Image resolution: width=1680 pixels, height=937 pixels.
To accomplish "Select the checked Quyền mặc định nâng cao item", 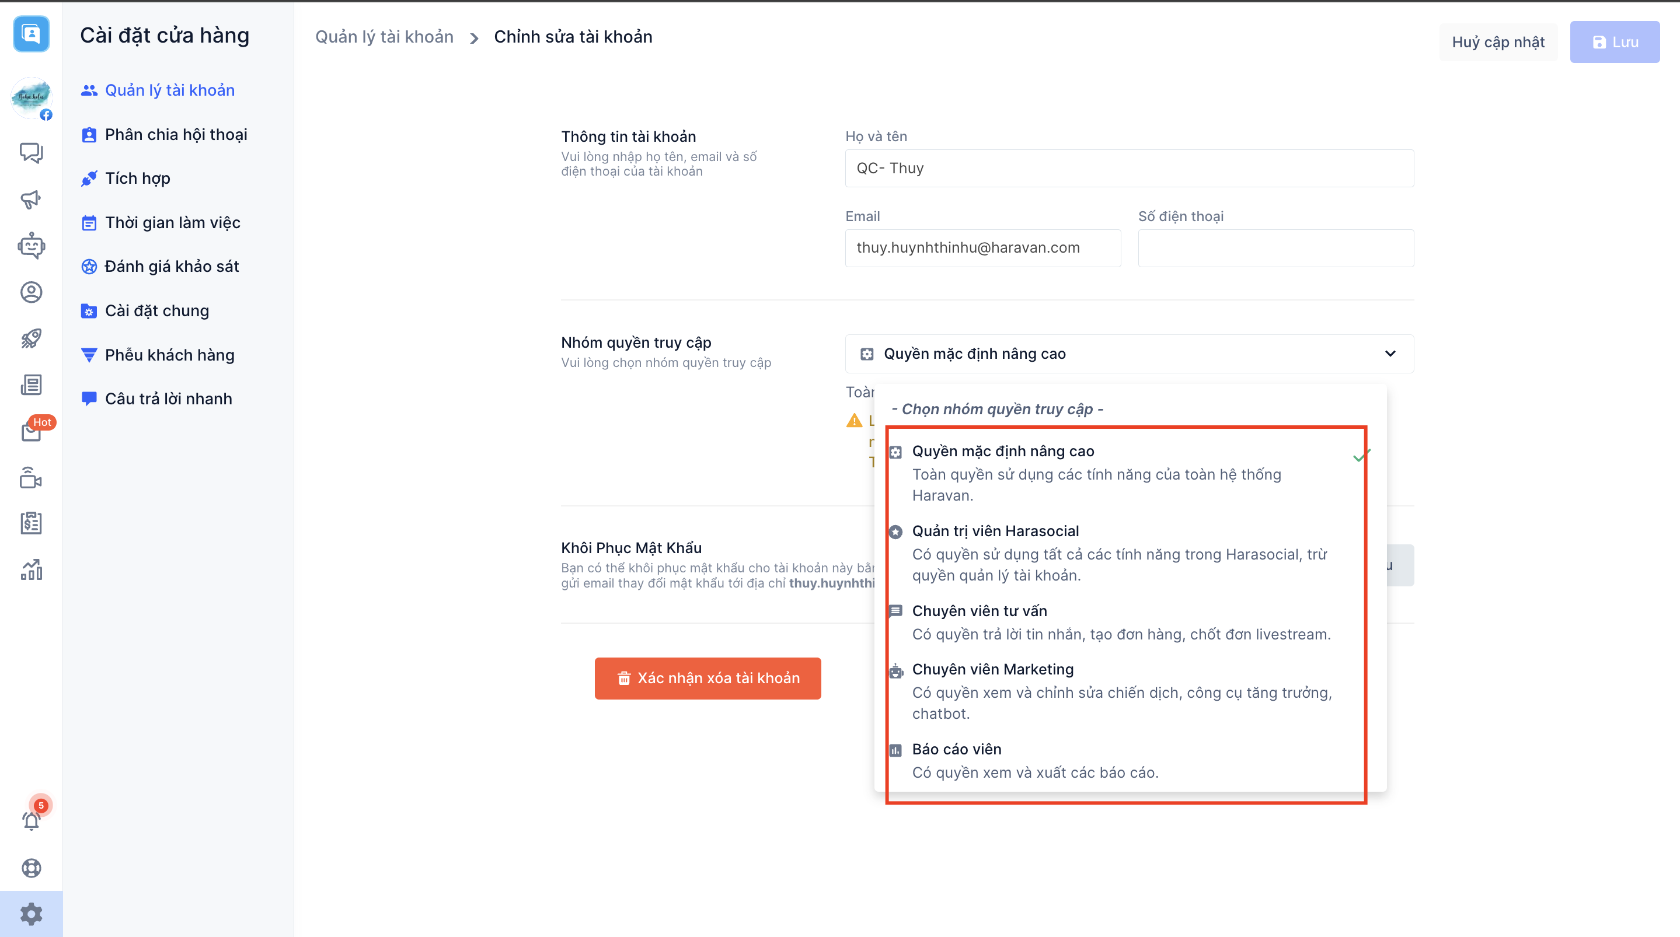I will (x=1002, y=451).
